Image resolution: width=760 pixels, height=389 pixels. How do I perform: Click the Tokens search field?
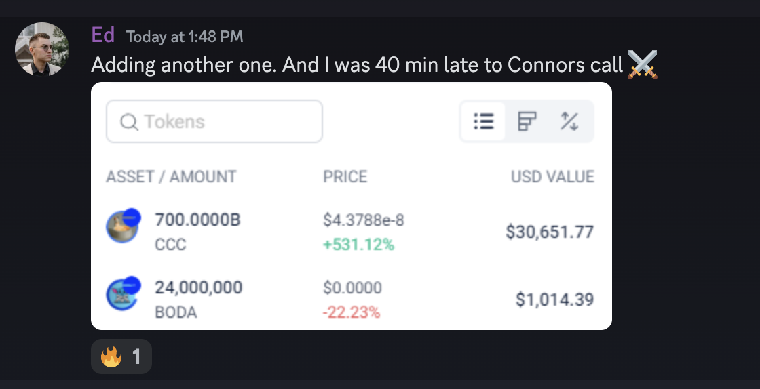224,122
